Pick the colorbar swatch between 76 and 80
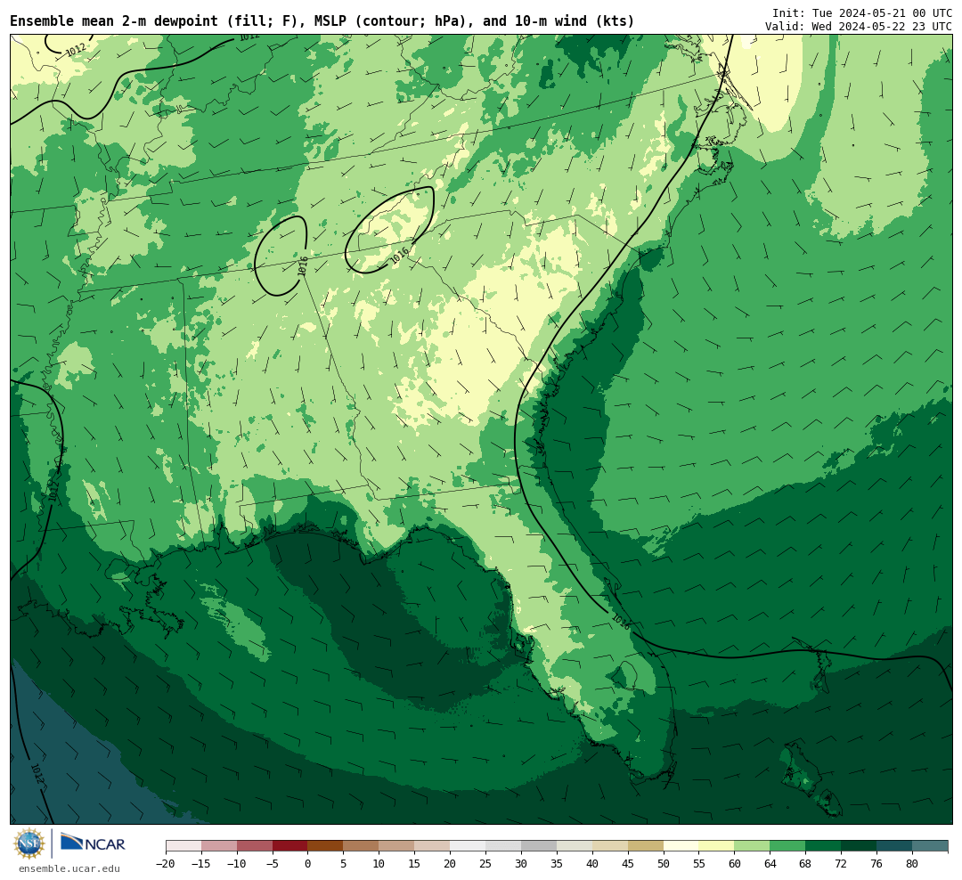This screenshot has width=962, height=880. click(895, 846)
